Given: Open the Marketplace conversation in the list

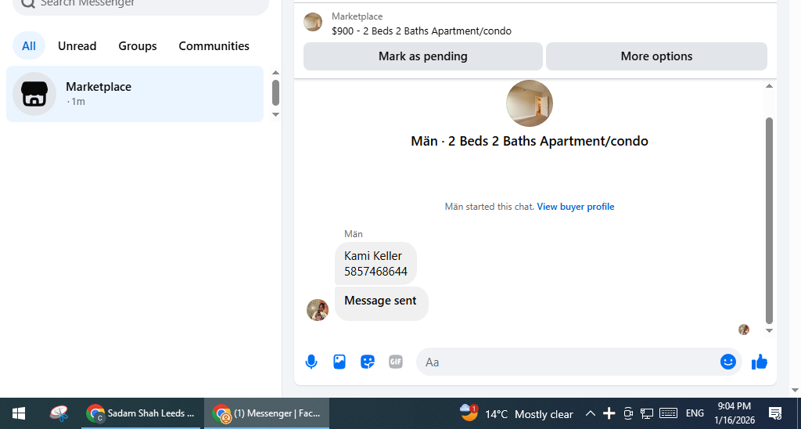Looking at the screenshot, I should [x=135, y=94].
